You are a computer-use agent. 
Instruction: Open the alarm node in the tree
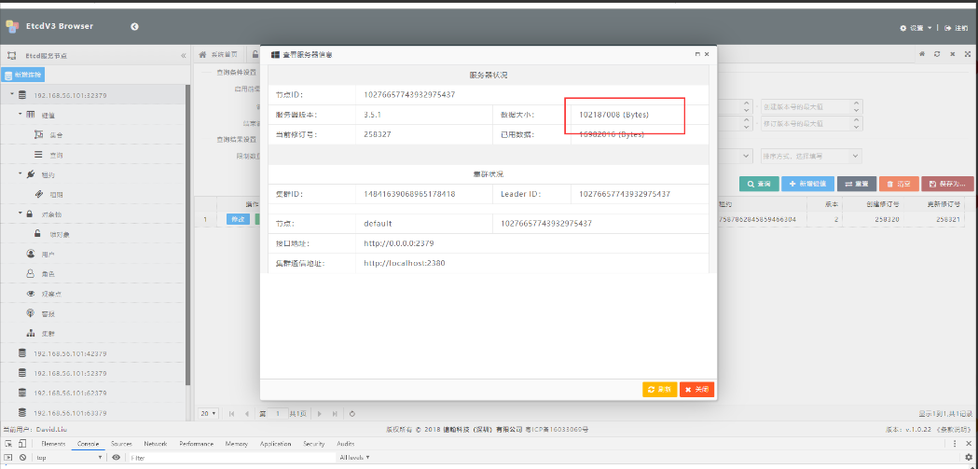coord(48,313)
